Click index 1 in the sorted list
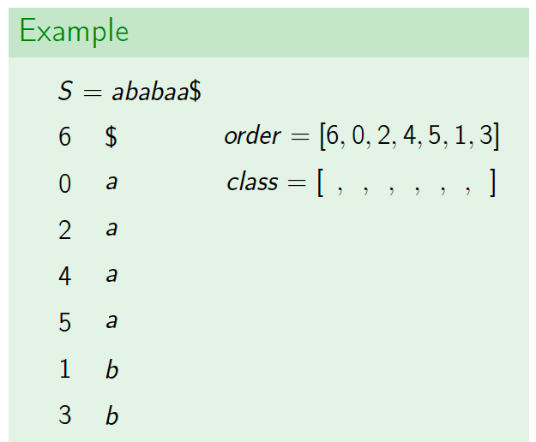 (65, 368)
